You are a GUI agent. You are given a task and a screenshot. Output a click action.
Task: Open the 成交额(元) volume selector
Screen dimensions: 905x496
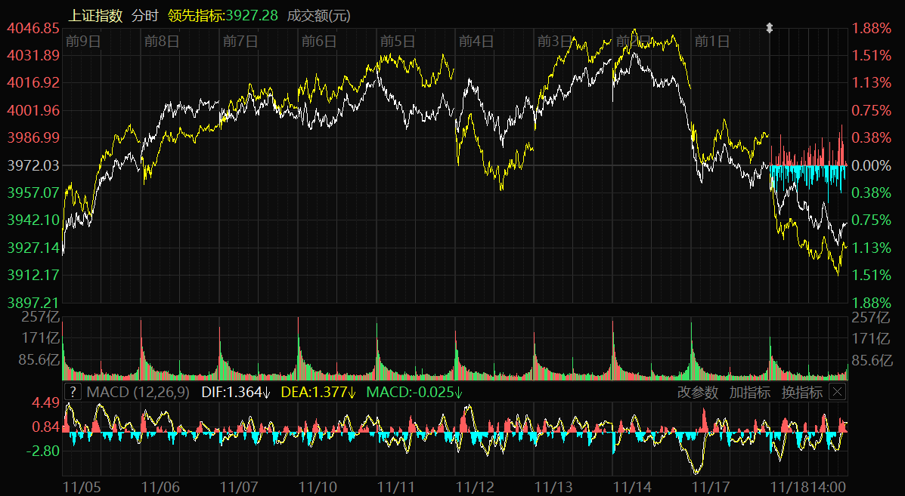tap(318, 15)
